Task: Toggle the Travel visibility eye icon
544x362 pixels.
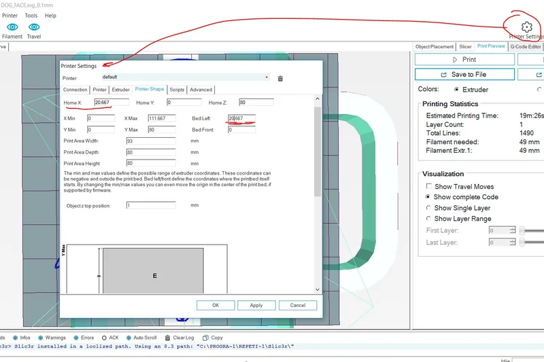Action: point(34,27)
